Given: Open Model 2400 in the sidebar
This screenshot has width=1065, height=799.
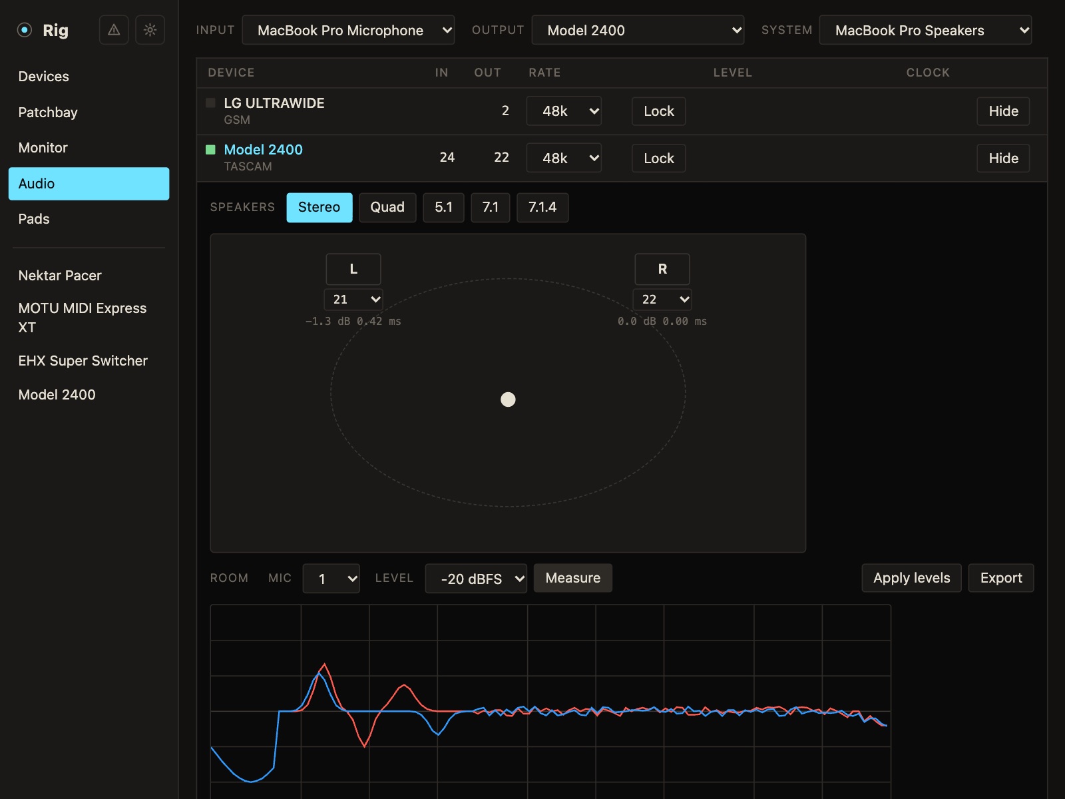Looking at the screenshot, I should [89, 395].
